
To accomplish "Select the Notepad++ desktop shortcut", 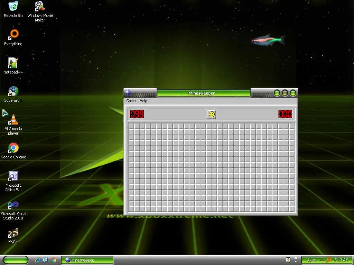I will 13,66.
